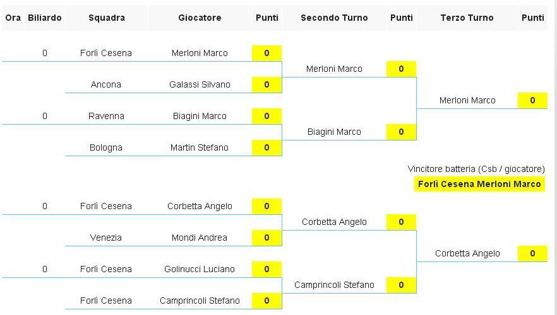557x315 pixels.
Task: Select the Ravenna team cell
Action: (106, 116)
